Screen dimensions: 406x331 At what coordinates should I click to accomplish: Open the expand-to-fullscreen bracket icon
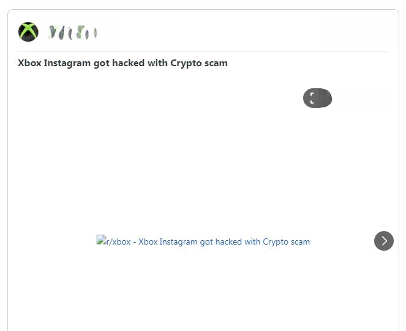click(x=317, y=98)
